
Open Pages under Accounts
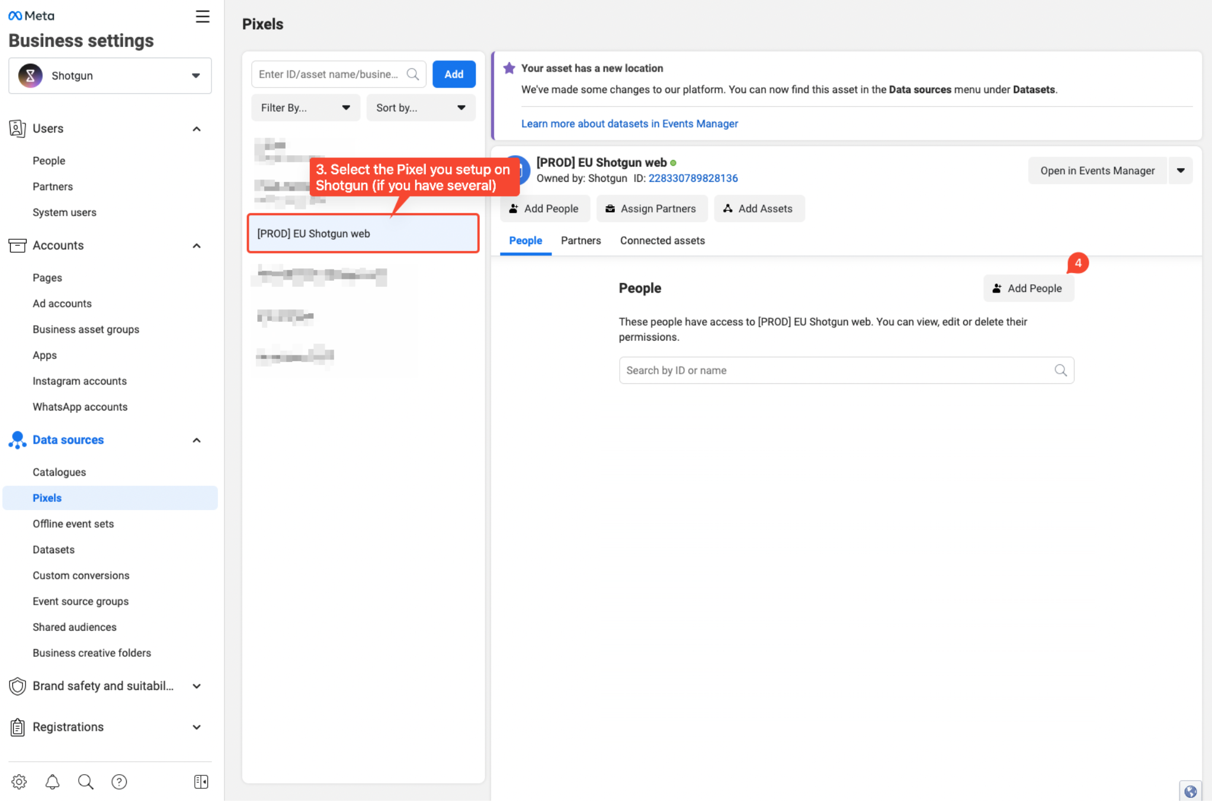click(47, 278)
